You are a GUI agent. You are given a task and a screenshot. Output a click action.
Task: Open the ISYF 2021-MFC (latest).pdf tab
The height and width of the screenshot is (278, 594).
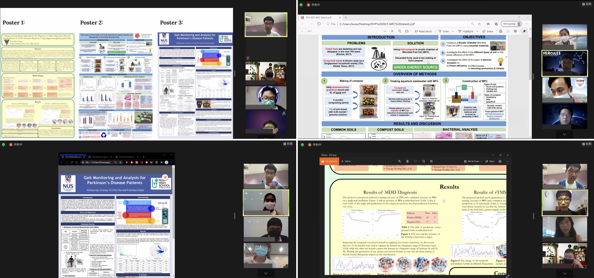click(319, 17)
